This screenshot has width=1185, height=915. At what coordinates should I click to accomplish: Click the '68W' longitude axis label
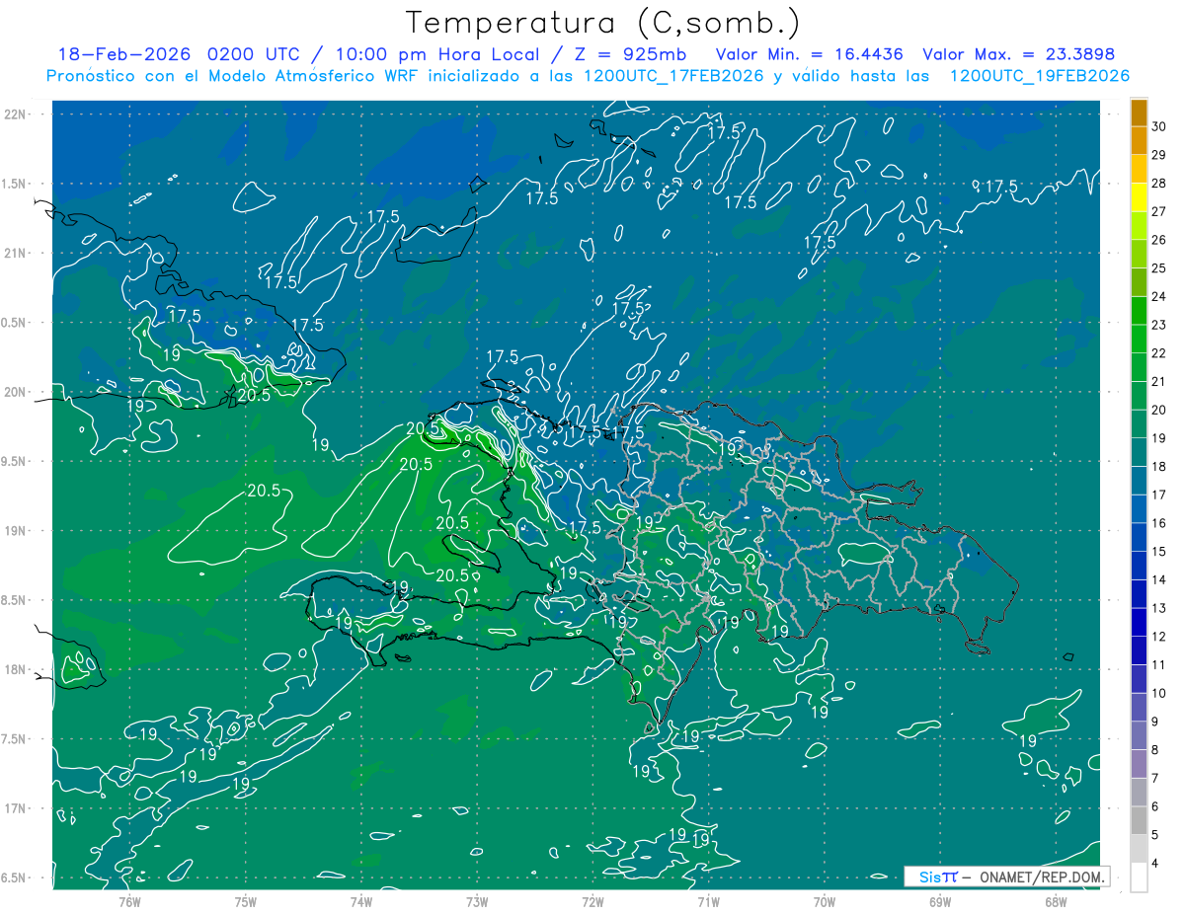[1056, 902]
